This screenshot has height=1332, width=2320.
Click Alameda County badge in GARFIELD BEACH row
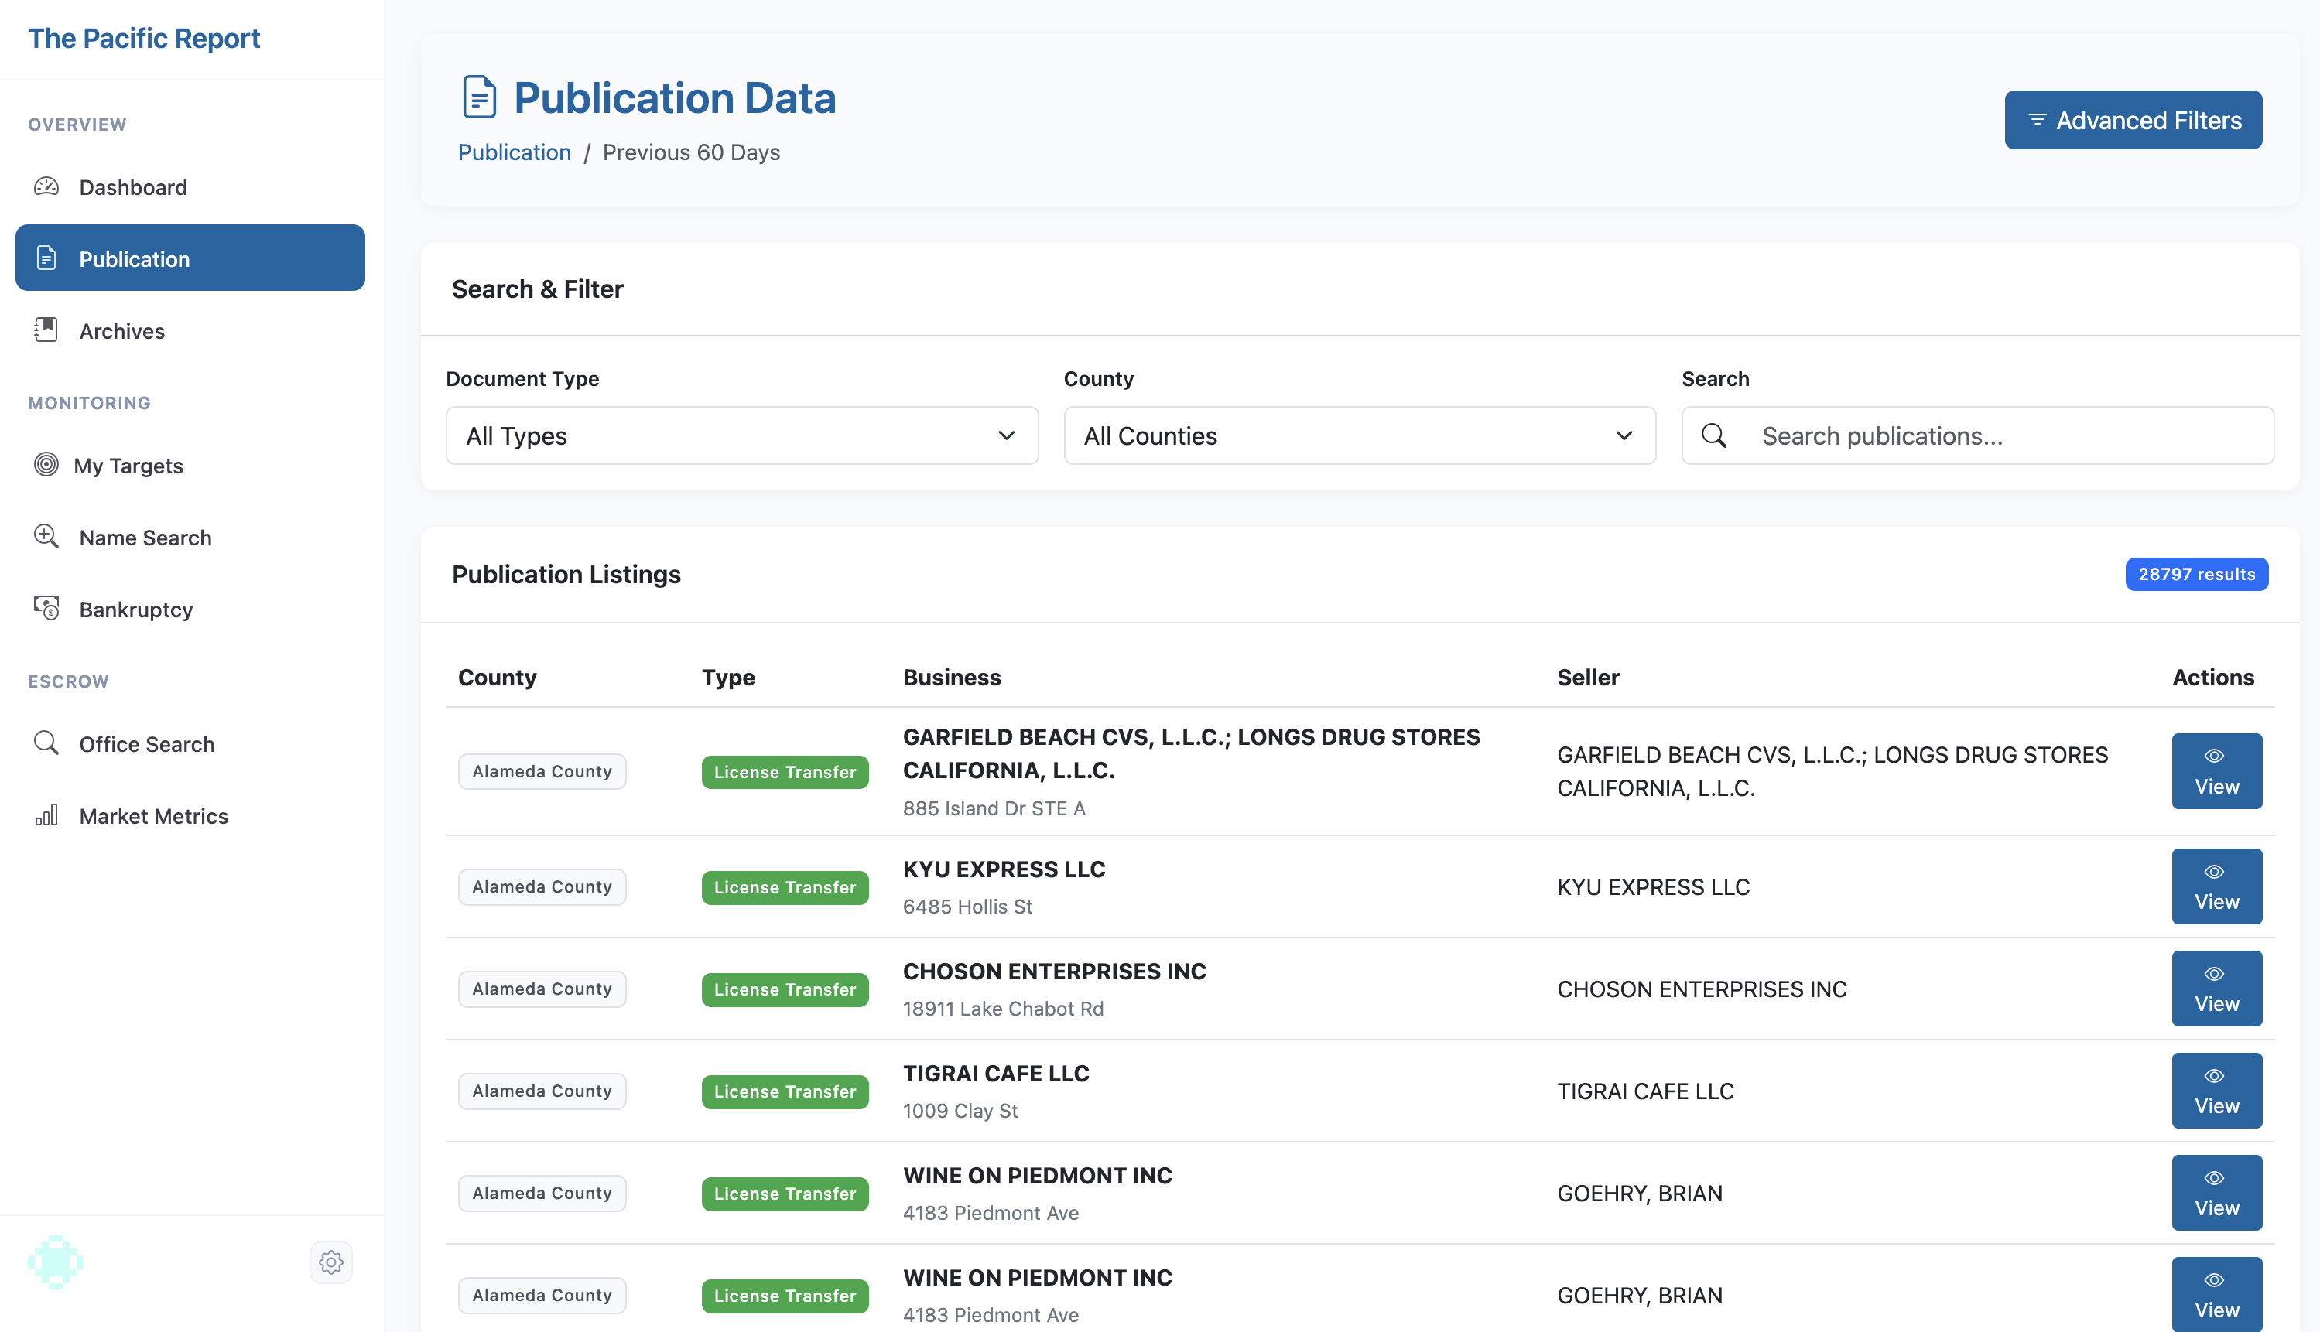tap(542, 771)
